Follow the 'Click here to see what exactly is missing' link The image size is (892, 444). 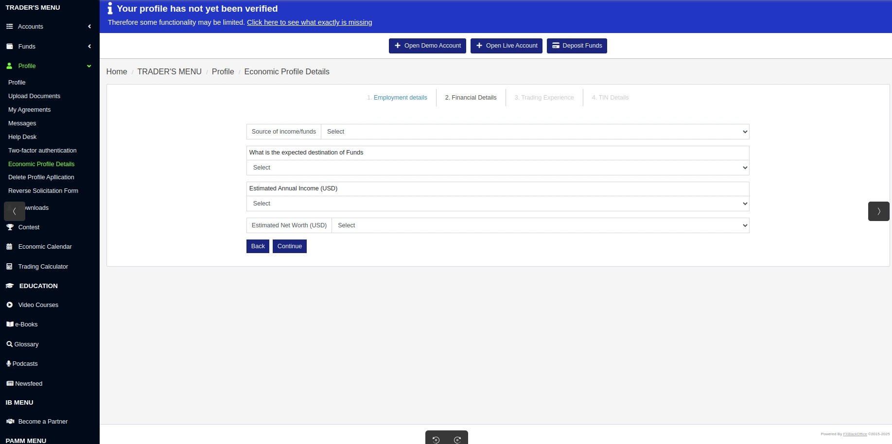(309, 22)
